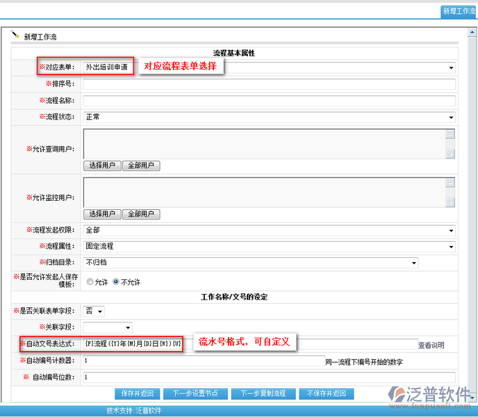This screenshot has width=478, height=417.
Task: Click the pencil icon beside 新增工作流
Action: (x=15, y=35)
